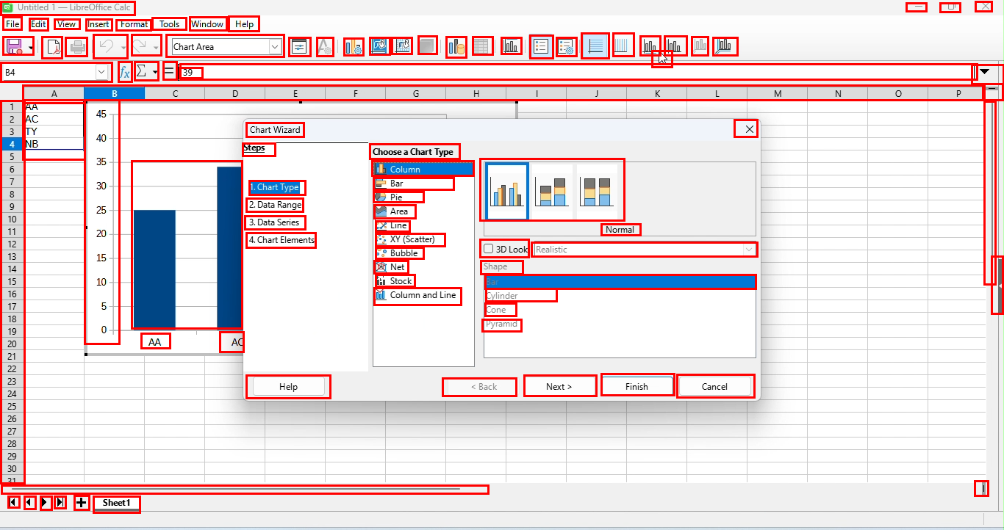Open the Insert menu
This screenshot has width=1004, height=530.
pos(98,23)
